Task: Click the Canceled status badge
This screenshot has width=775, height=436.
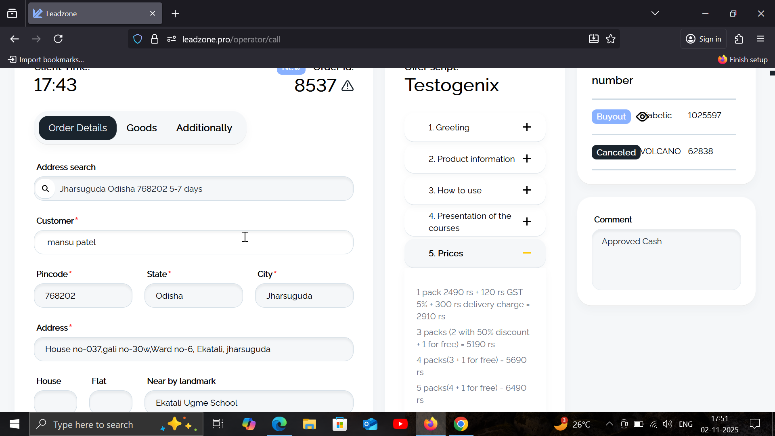Action: coord(616,152)
